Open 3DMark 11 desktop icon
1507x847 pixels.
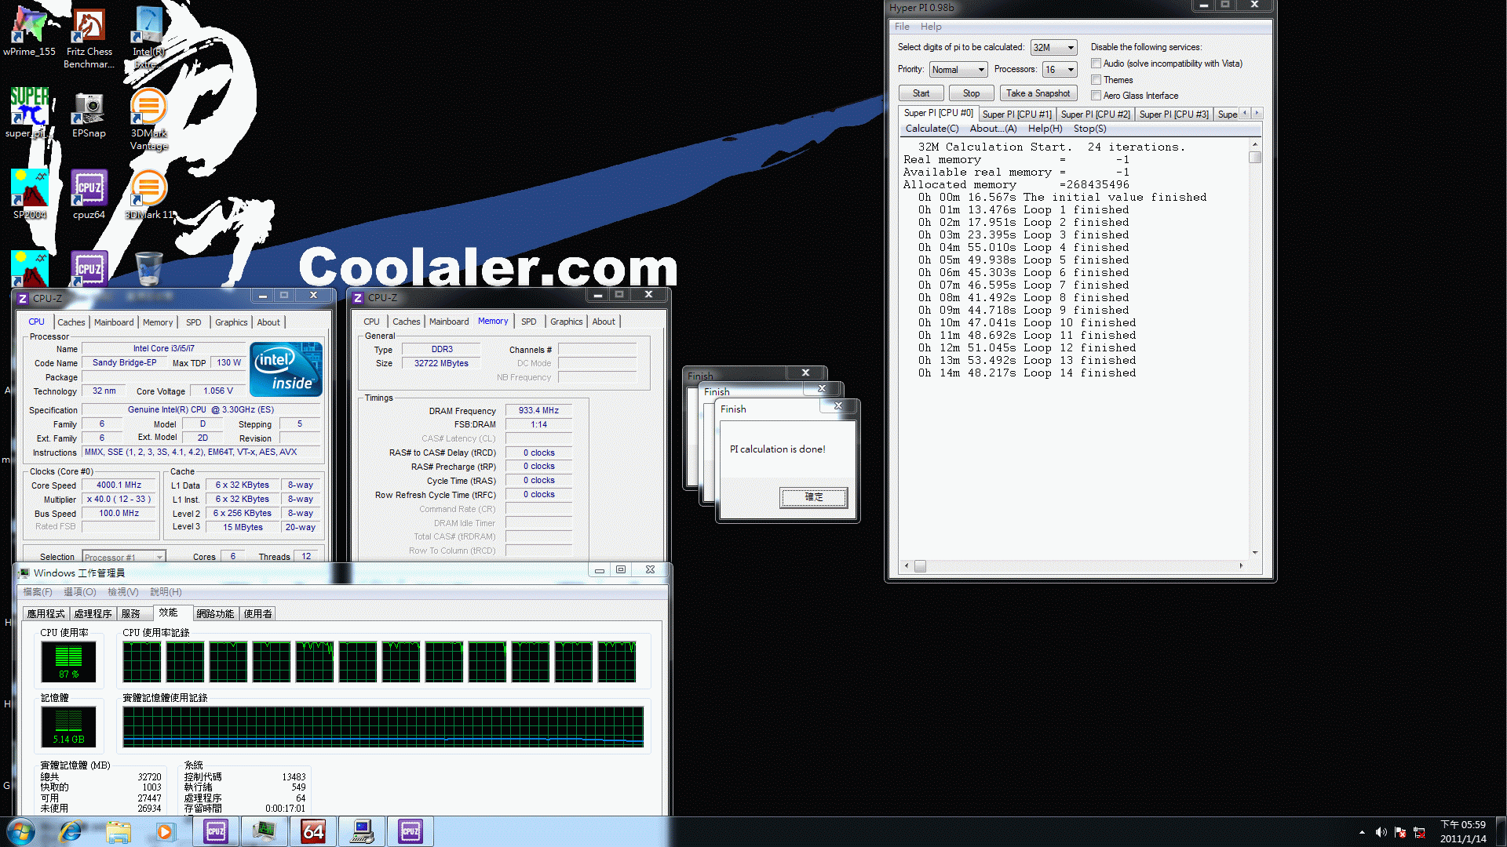pos(148,194)
